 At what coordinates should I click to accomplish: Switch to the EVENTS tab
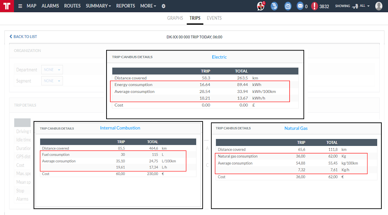tap(214, 18)
